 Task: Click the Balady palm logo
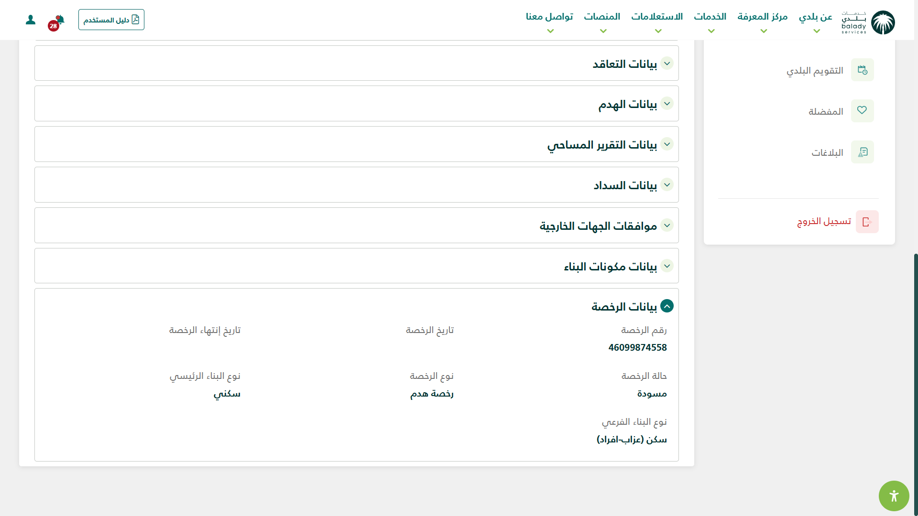883,22
